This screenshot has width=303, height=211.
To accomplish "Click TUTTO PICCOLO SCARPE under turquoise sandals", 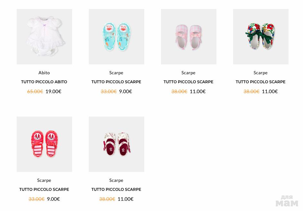I will tap(116, 82).
